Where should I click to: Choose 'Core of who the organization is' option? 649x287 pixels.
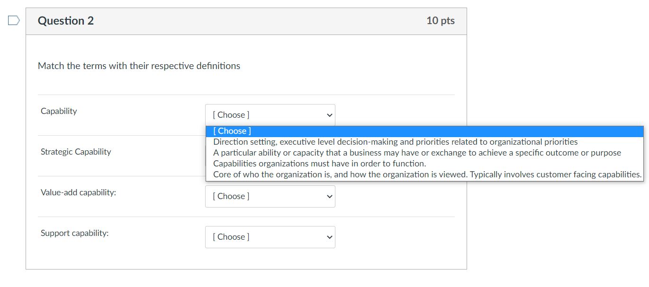424,174
